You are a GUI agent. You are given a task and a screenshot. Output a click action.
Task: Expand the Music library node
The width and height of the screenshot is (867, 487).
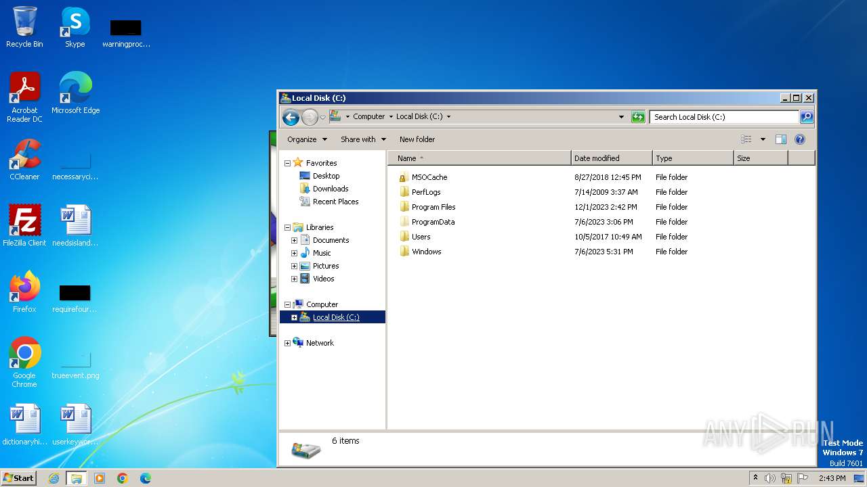(294, 253)
